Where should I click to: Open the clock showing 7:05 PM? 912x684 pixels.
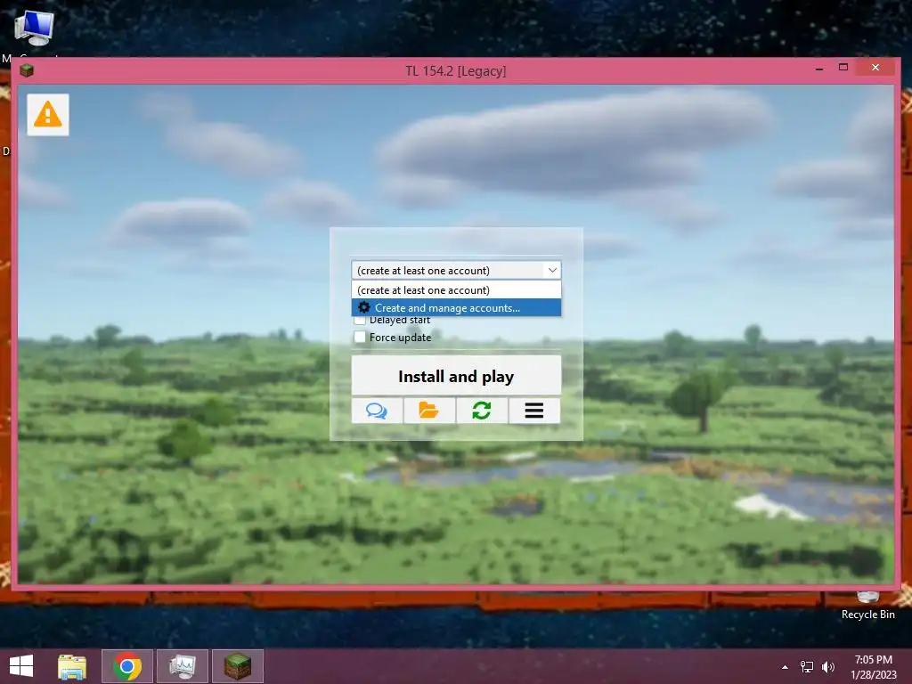(874, 667)
